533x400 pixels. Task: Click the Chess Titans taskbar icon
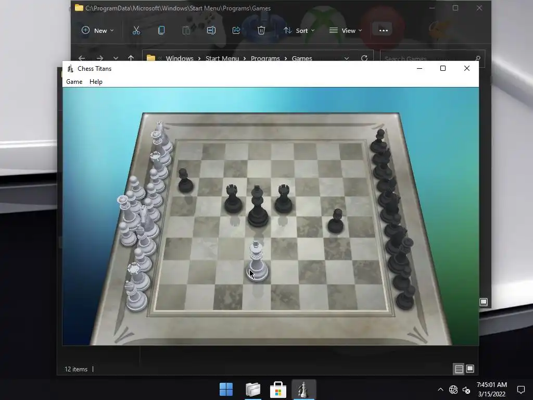click(303, 390)
